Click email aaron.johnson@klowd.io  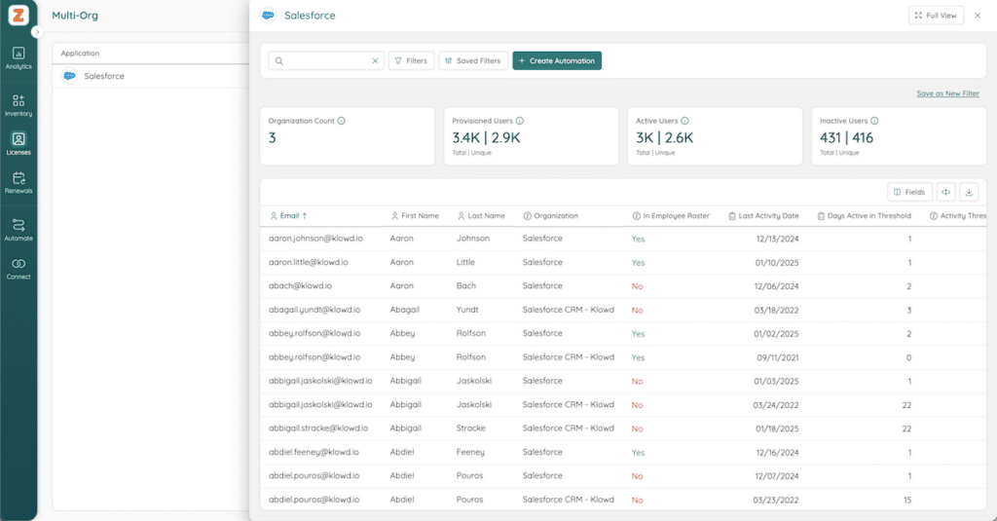315,239
